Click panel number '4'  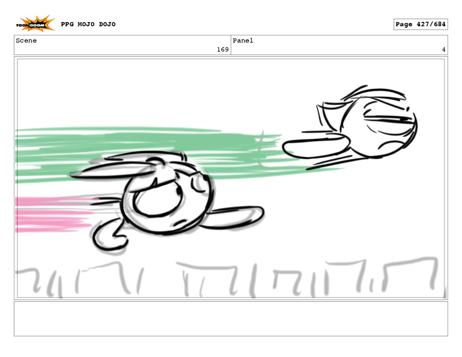(x=444, y=50)
